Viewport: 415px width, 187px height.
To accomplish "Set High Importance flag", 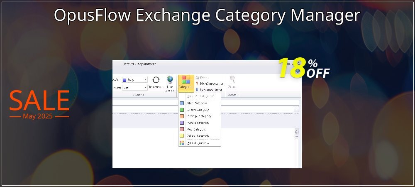I will [x=209, y=84].
